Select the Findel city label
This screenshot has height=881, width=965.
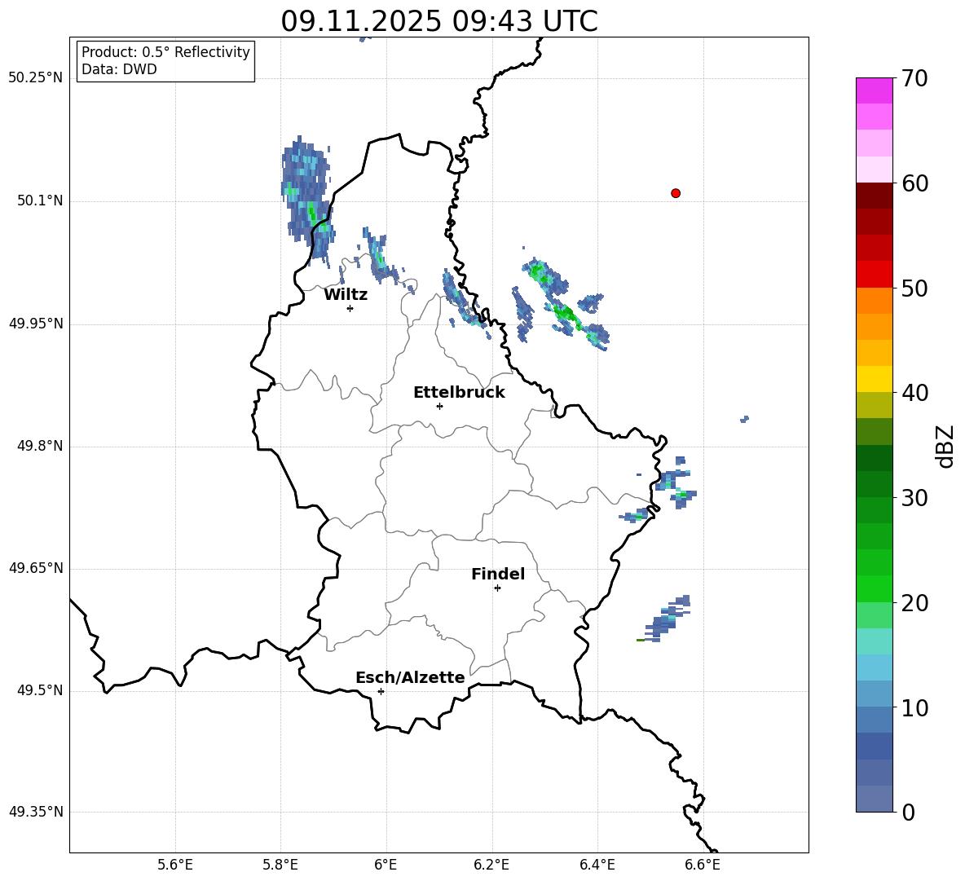[498, 574]
